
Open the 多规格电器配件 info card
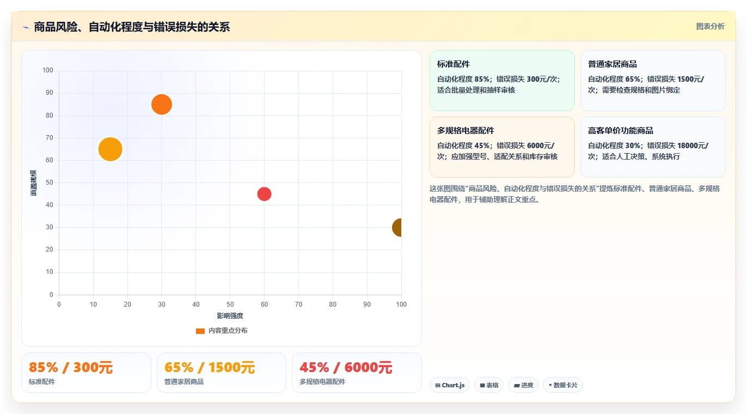coord(502,147)
